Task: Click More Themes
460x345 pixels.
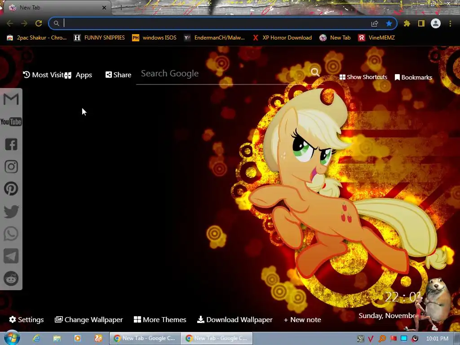Action: point(160,320)
